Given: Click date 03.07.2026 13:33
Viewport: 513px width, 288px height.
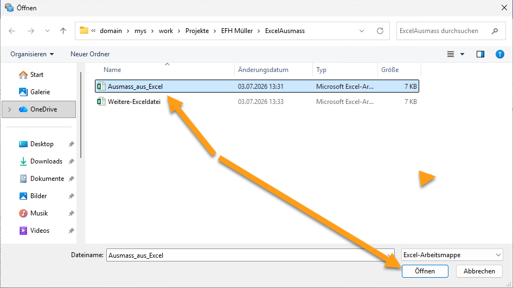Looking at the screenshot, I should [x=261, y=102].
